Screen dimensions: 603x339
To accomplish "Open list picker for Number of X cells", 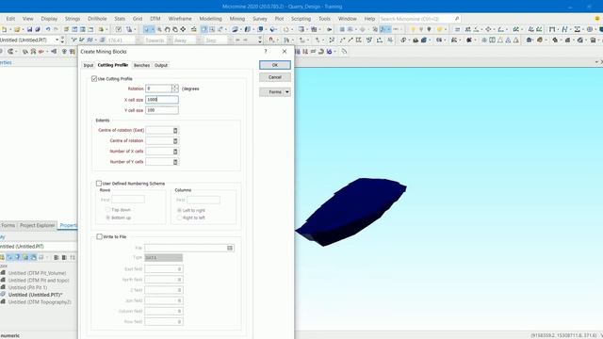I will (x=175, y=152).
